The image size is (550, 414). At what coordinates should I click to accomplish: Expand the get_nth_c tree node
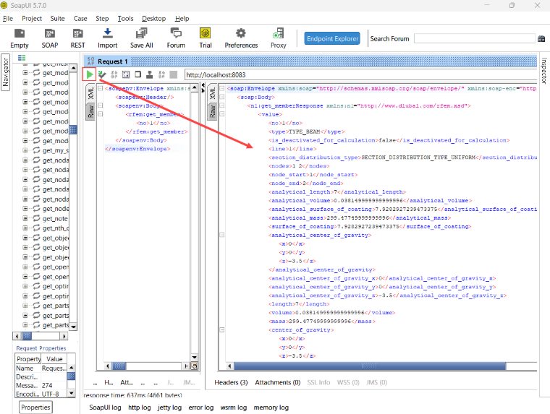tap(25, 228)
